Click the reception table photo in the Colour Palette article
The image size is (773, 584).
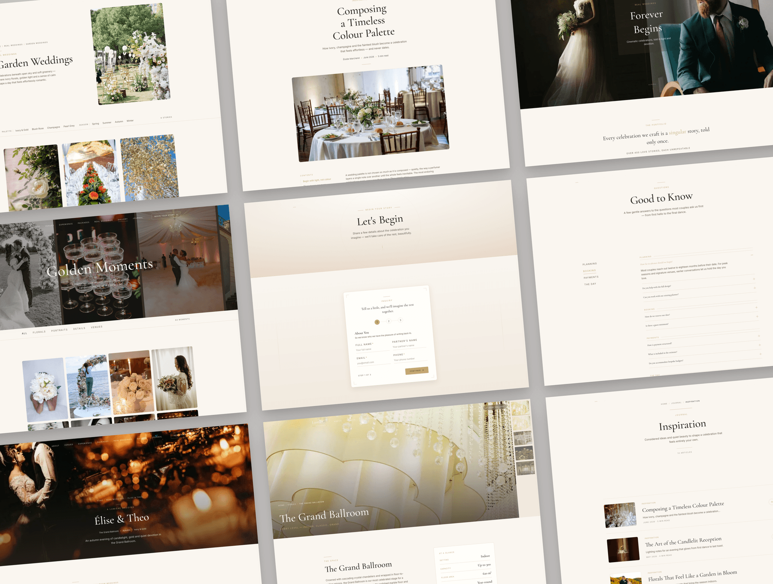point(371,113)
